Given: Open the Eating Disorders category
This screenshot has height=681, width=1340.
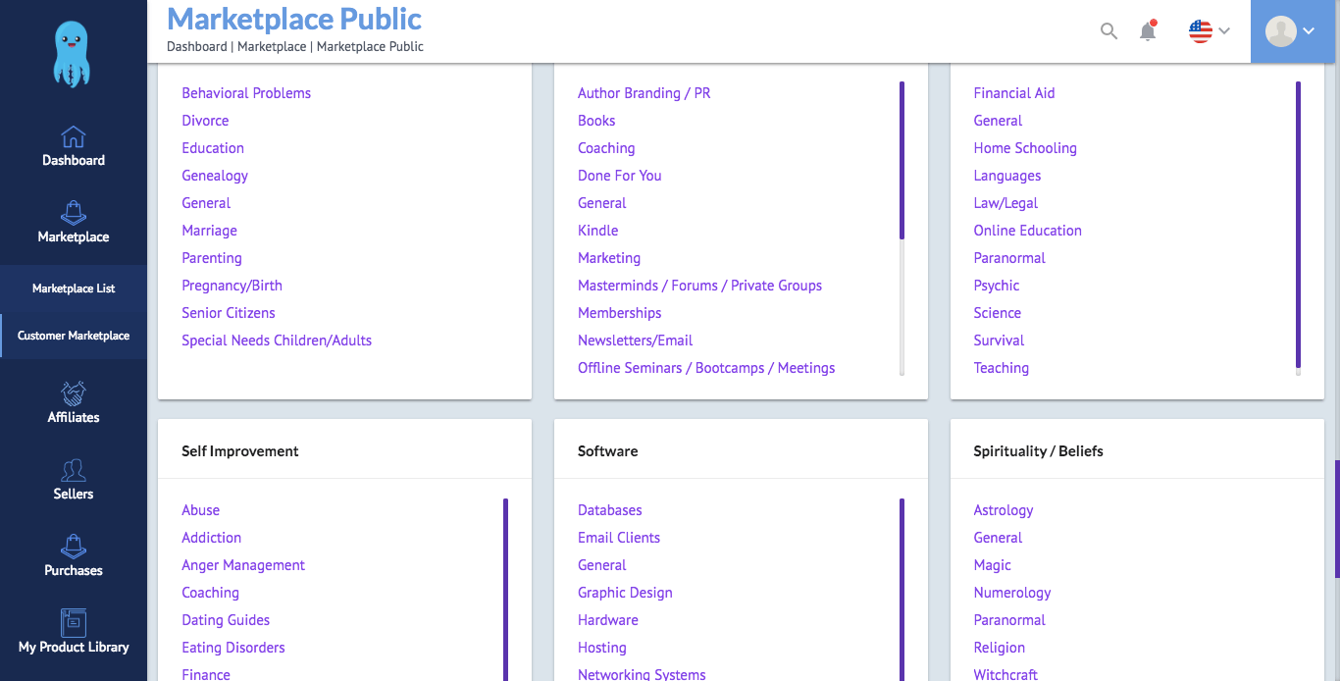Looking at the screenshot, I should click(x=233, y=648).
